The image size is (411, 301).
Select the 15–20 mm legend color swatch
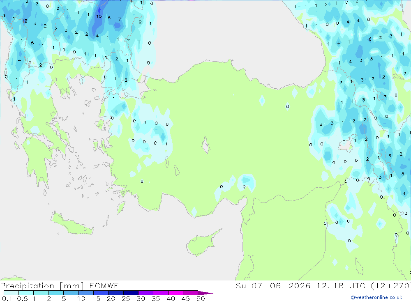(x=101, y=293)
